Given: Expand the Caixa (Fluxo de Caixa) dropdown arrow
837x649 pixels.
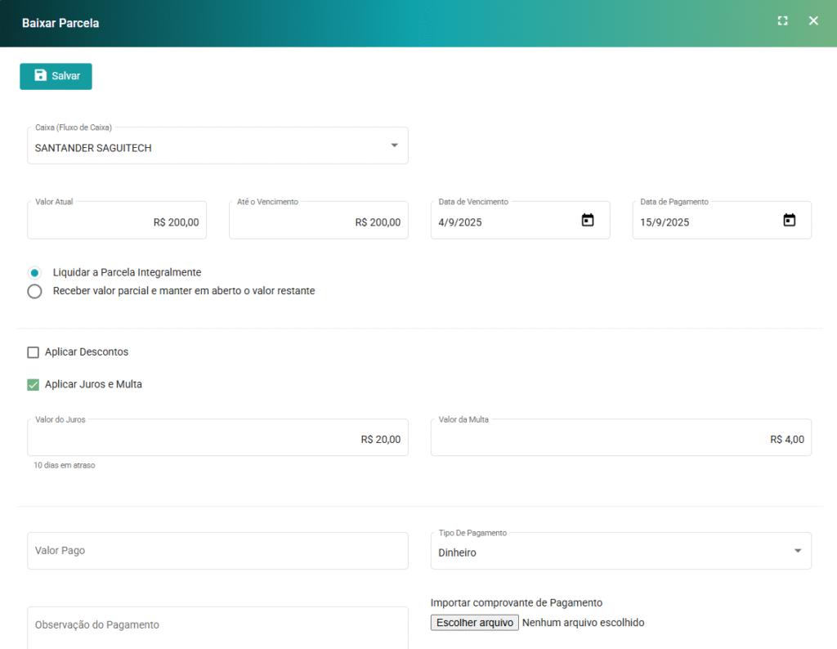Looking at the screenshot, I should (394, 145).
